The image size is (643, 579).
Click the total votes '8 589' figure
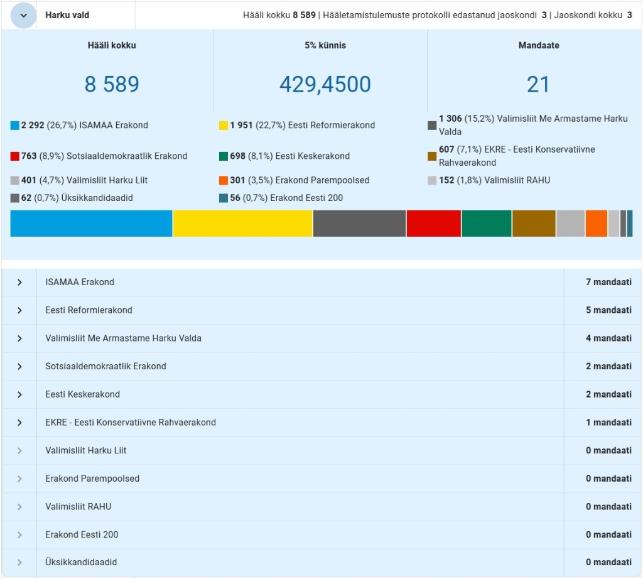tap(112, 85)
